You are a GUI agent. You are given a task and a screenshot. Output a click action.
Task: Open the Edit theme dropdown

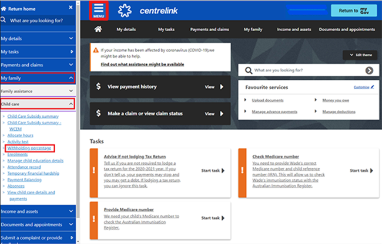(359, 55)
